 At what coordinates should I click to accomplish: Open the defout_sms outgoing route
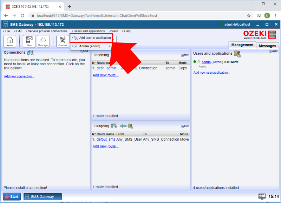click(106, 139)
